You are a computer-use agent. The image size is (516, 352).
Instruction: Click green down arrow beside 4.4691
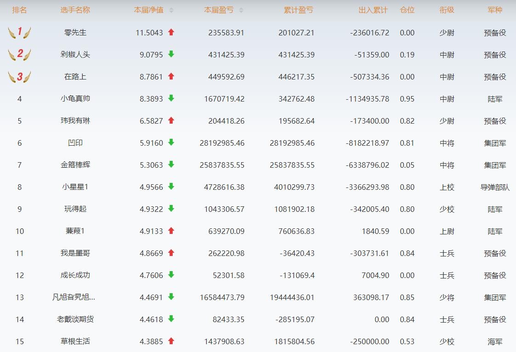coord(171,297)
